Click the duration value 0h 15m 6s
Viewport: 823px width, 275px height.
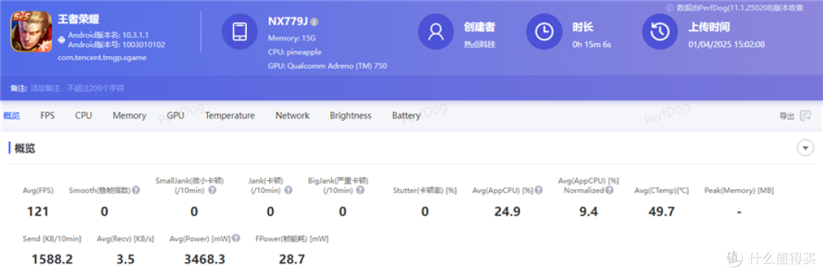coord(591,44)
